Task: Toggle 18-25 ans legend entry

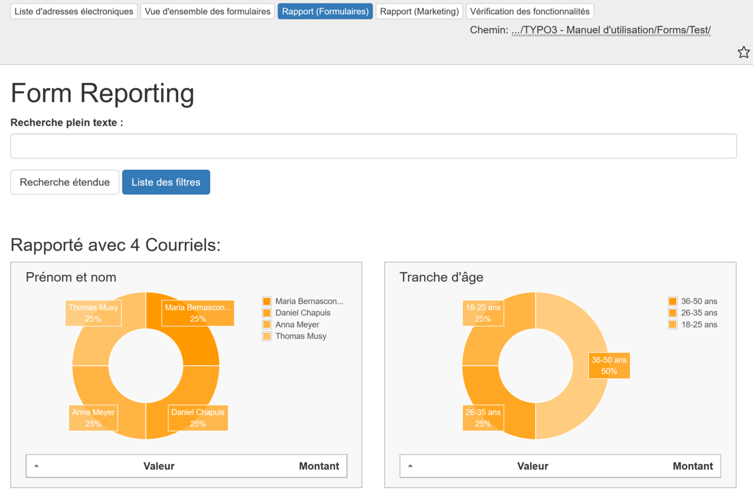Action: coord(699,324)
